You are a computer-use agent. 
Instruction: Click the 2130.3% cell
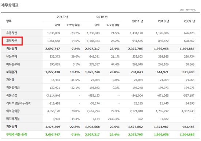tap(114, 119)
